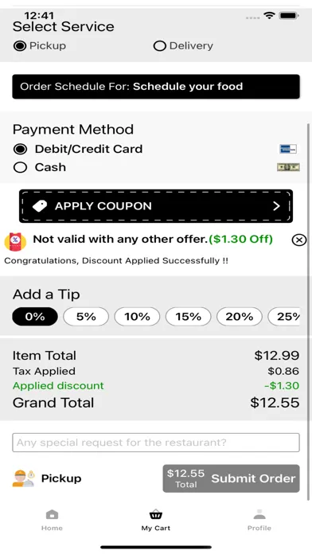Screen dimensions: 312x554
Task: Tap the My Cart basket icon
Action: [x=156, y=515]
